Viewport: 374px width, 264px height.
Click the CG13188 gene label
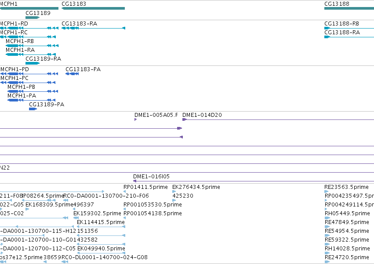click(337, 4)
